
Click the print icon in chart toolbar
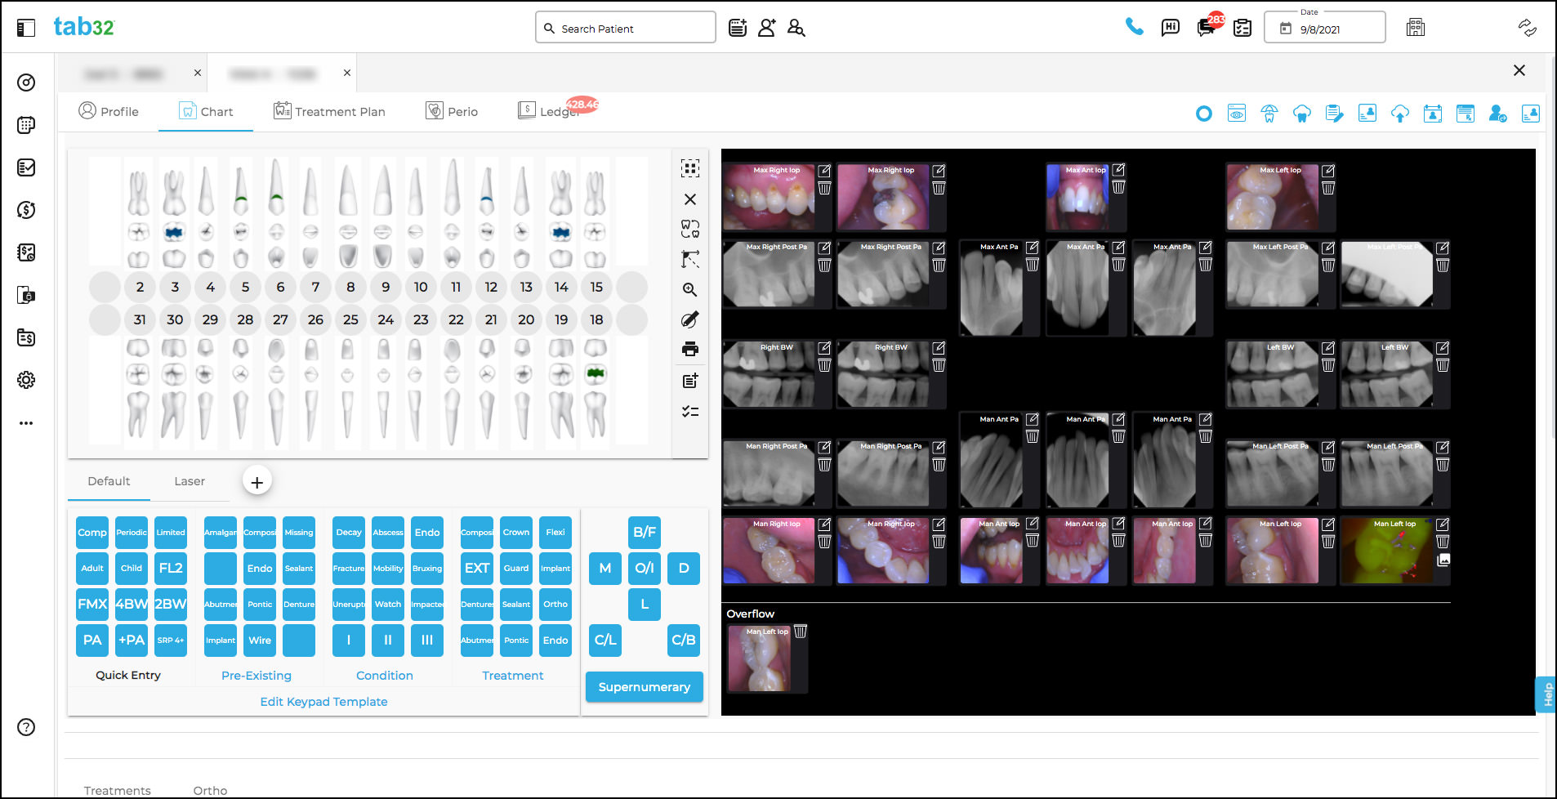[690, 349]
